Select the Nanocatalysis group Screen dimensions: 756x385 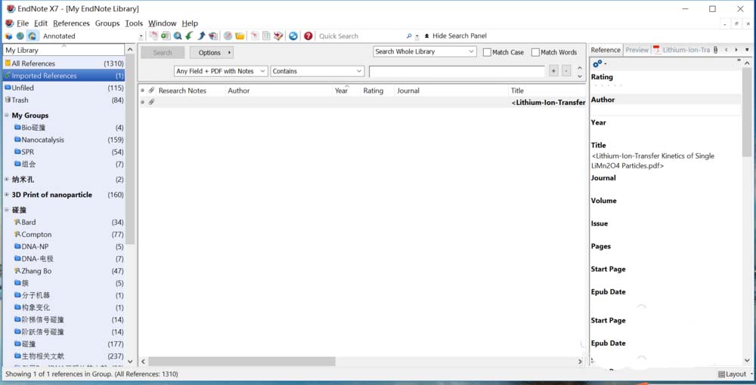[x=69, y=140]
